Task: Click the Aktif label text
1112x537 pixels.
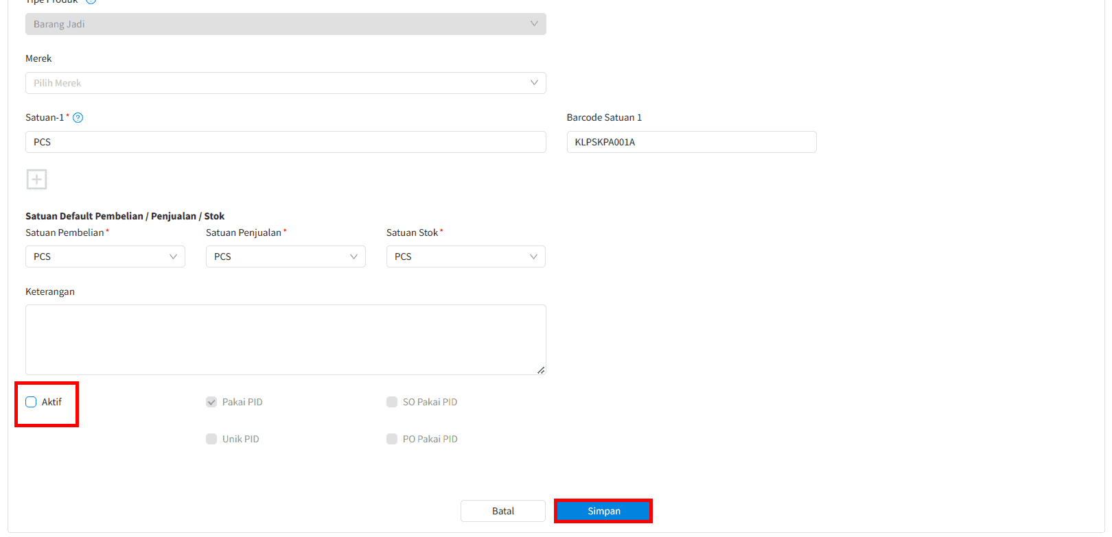Action: [51, 402]
